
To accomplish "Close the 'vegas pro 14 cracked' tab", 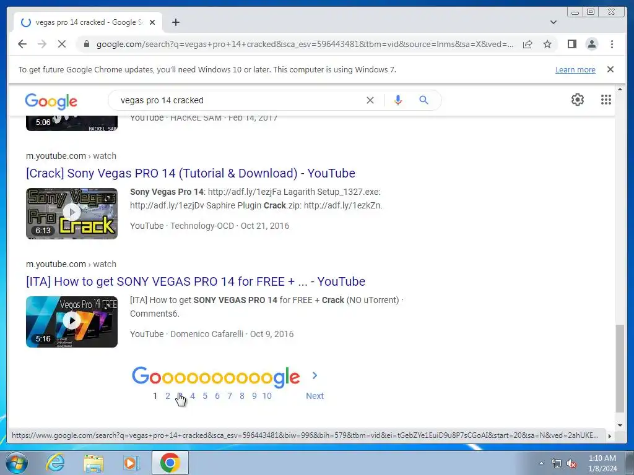I will tap(152, 22).
